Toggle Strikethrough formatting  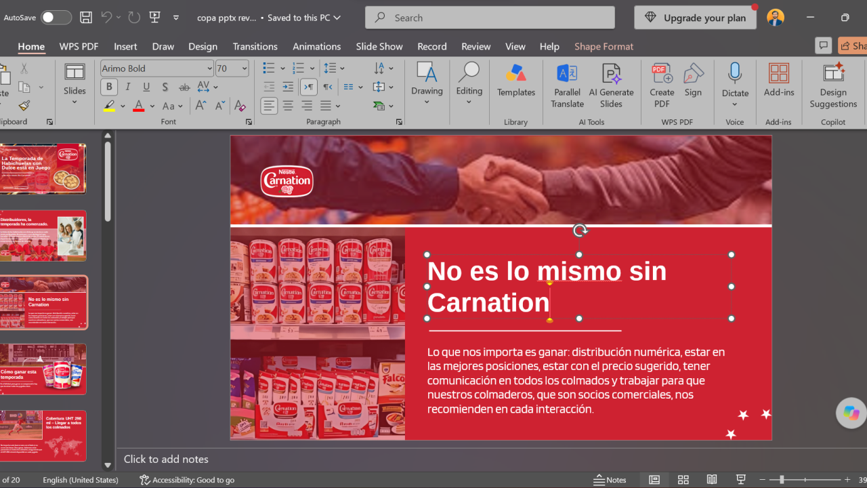tap(184, 87)
